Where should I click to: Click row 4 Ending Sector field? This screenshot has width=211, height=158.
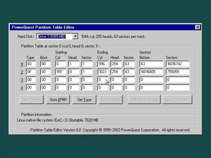[x=129, y=88]
